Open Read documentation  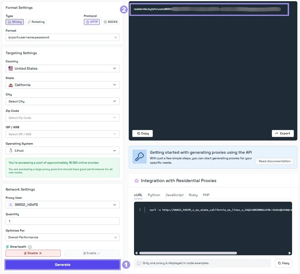coord(274,161)
